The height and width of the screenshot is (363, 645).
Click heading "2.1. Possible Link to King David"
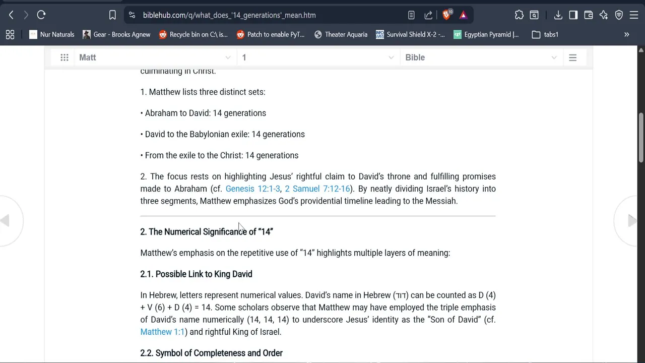(x=196, y=274)
